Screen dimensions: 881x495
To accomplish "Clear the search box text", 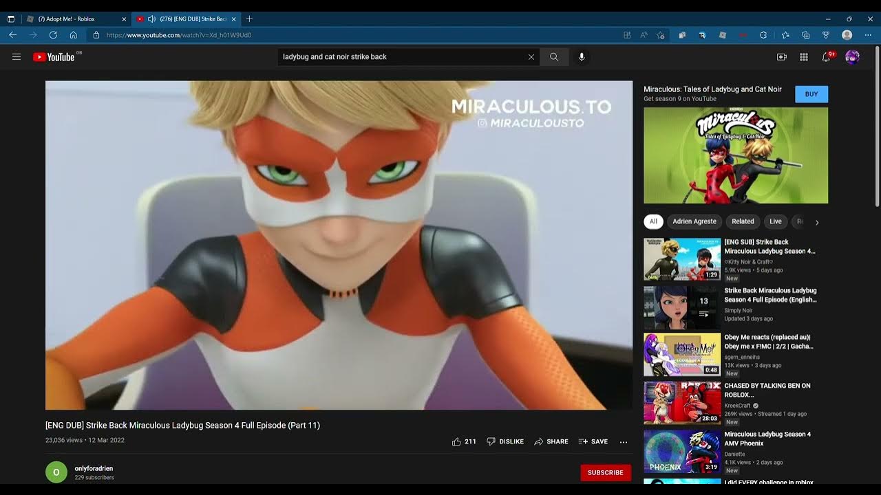I will (x=531, y=57).
